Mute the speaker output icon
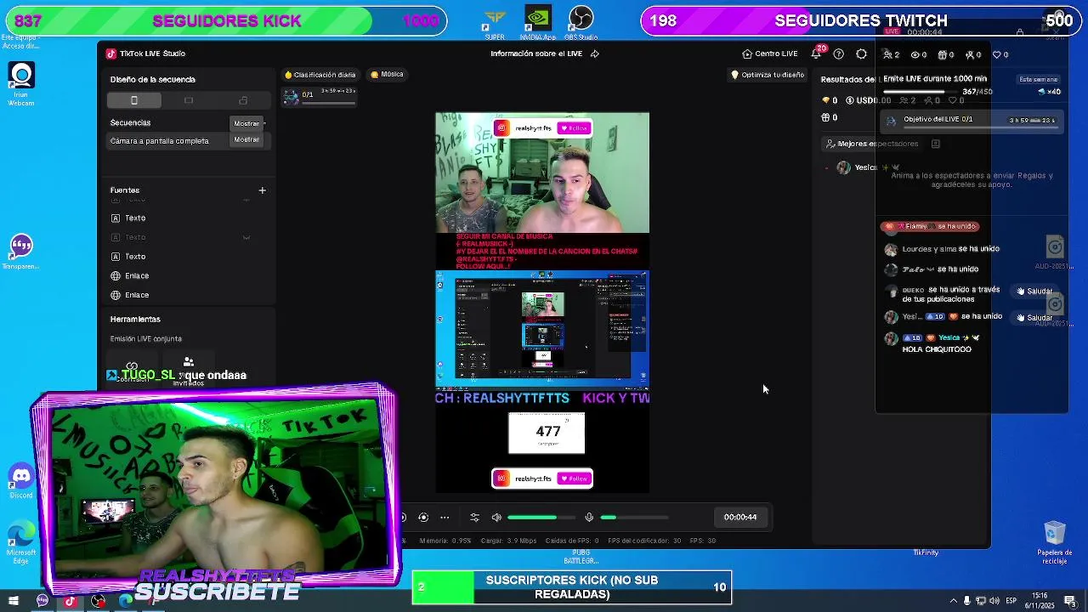Screen dimensions: 1088x612 point(496,517)
